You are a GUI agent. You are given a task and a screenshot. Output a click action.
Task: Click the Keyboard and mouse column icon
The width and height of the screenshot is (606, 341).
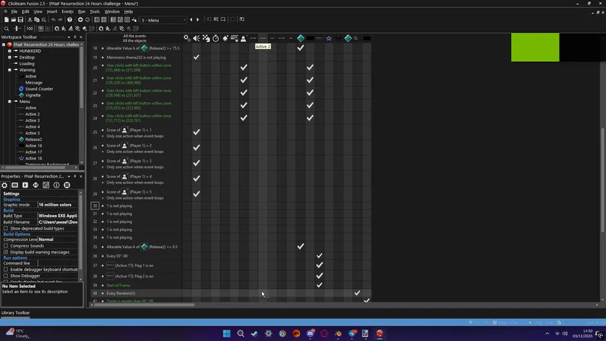tap(234, 38)
